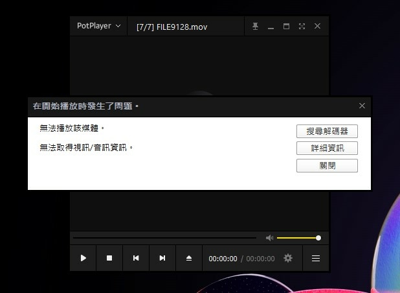Screen dimensions: 400x293
Task: Adjust the yellow volume slider
Action: (x=299, y=238)
